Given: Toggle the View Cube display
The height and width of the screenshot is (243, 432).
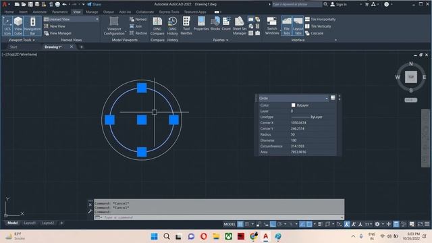Looking at the screenshot, I should (x=18, y=26).
